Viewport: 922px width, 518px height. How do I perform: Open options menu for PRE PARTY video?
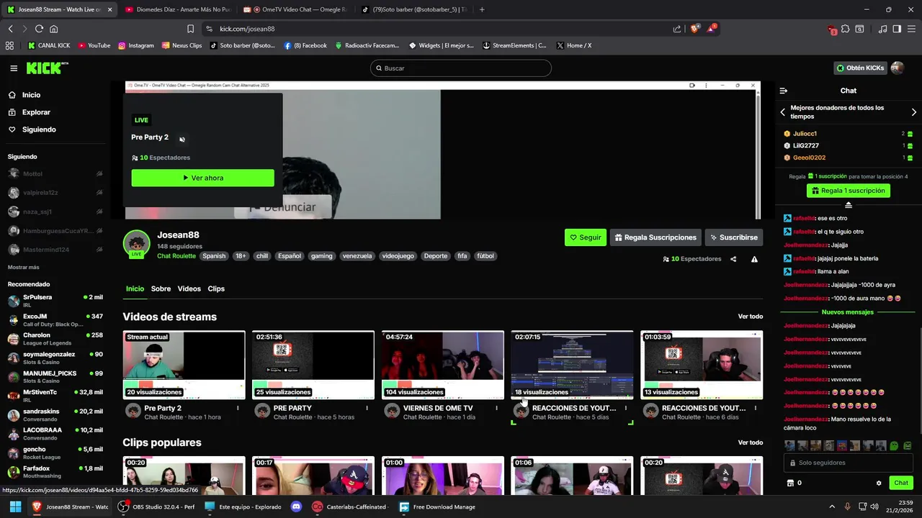[x=367, y=408]
